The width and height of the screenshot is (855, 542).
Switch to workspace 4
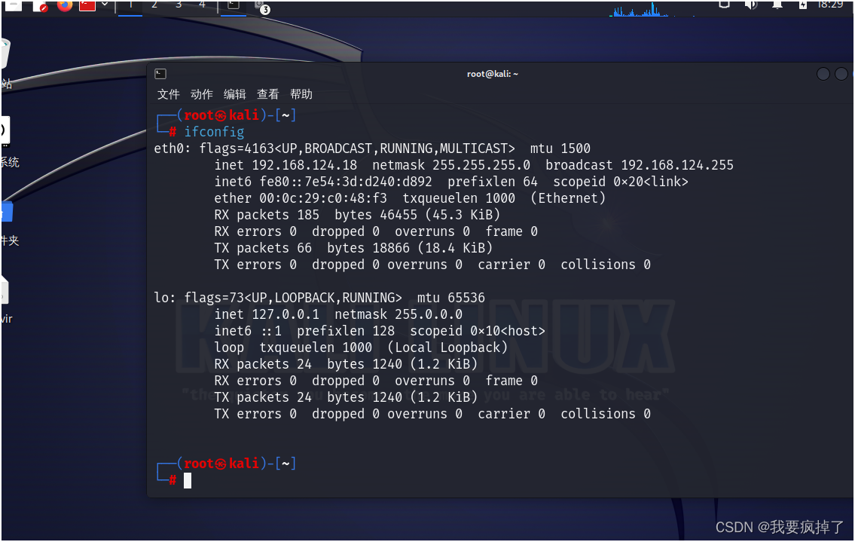pyautogui.click(x=203, y=5)
